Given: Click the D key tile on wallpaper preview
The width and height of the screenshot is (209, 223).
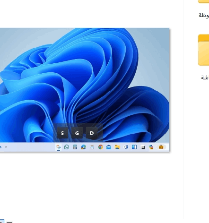Looking at the screenshot, I should (x=92, y=133).
